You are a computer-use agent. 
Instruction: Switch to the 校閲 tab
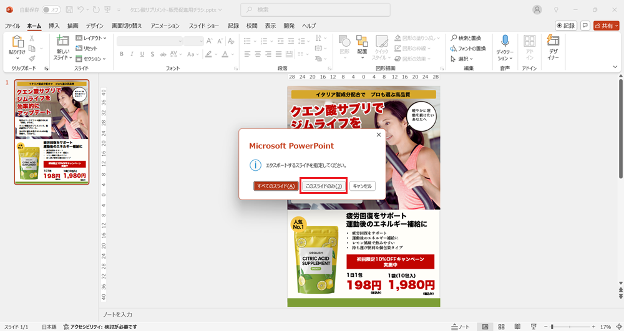point(251,26)
